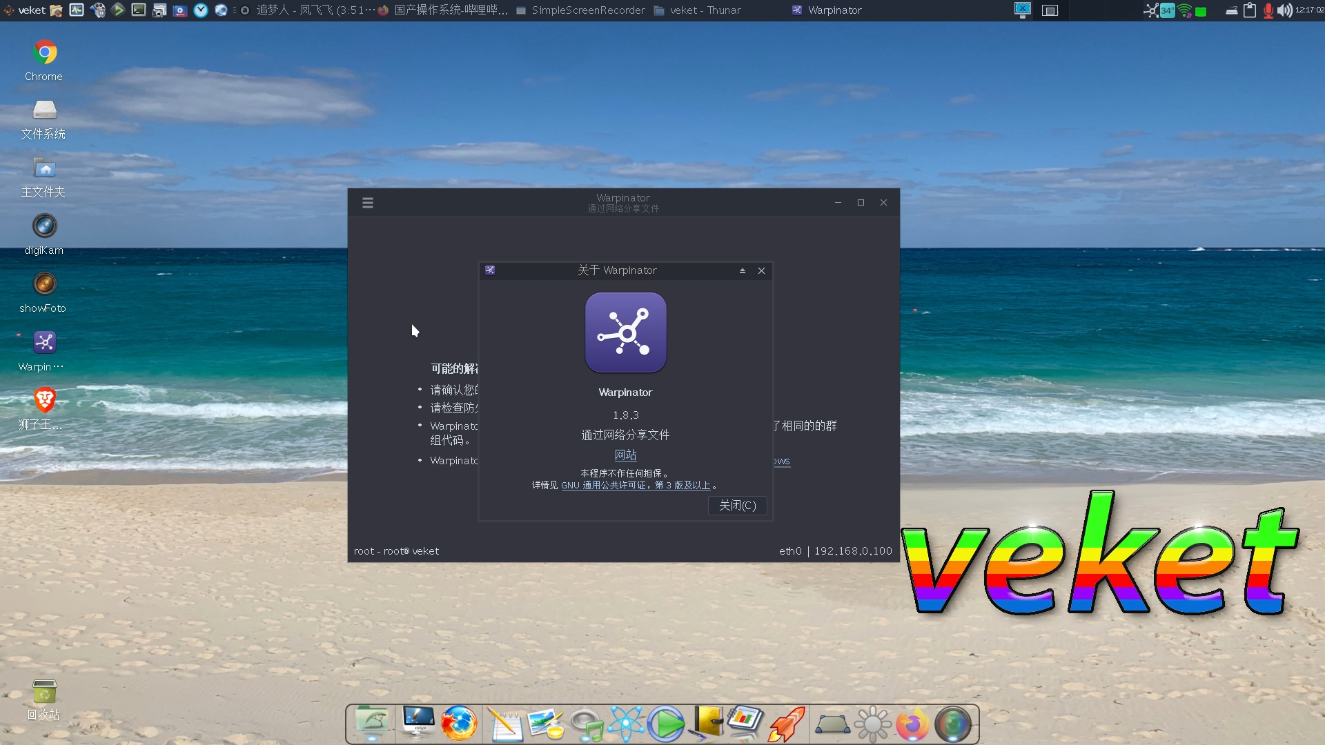Open the green media player in the dock
The width and height of the screenshot is (1325, 745).
(666, 724)
